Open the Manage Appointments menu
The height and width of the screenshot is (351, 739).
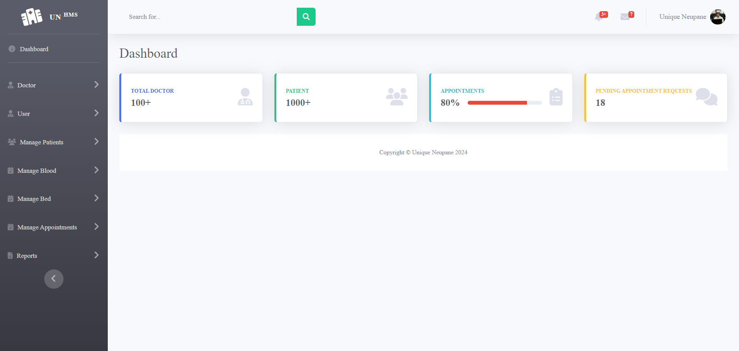(96, 227)
